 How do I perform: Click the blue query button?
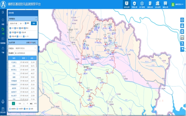[x=34, y=24]
